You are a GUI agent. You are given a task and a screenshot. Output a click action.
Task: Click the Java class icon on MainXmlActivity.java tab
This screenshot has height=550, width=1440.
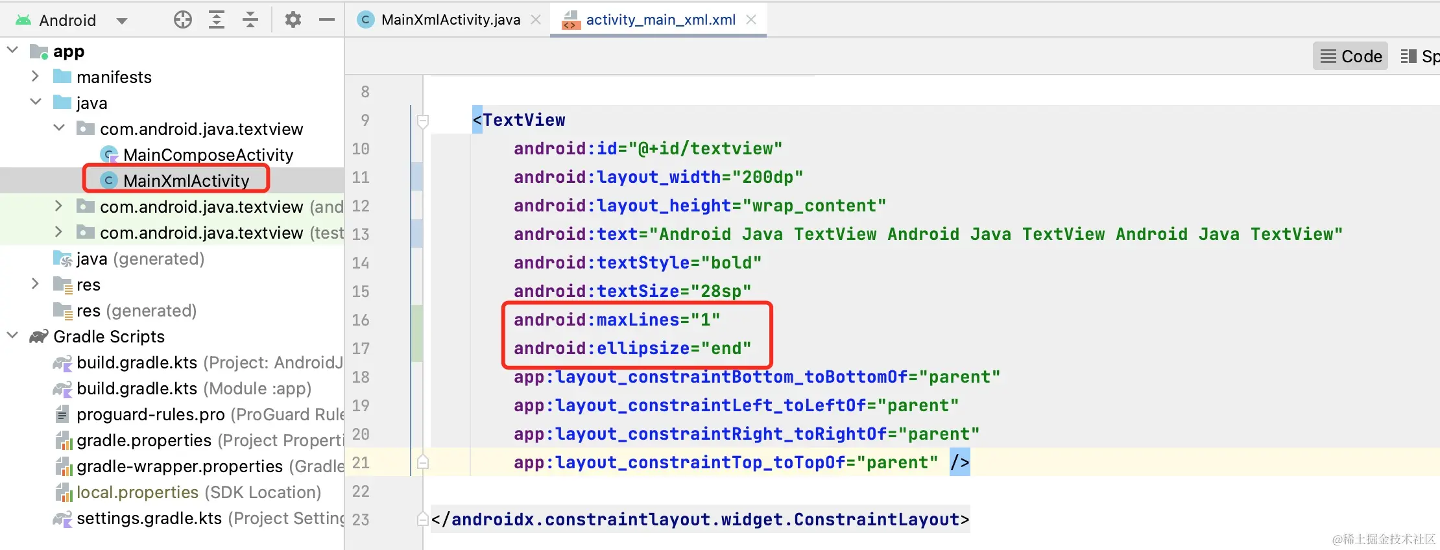click(366, 20)
